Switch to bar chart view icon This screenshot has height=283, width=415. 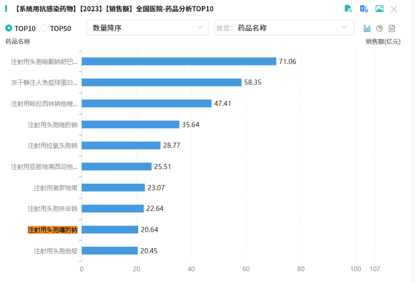(367, 28)
